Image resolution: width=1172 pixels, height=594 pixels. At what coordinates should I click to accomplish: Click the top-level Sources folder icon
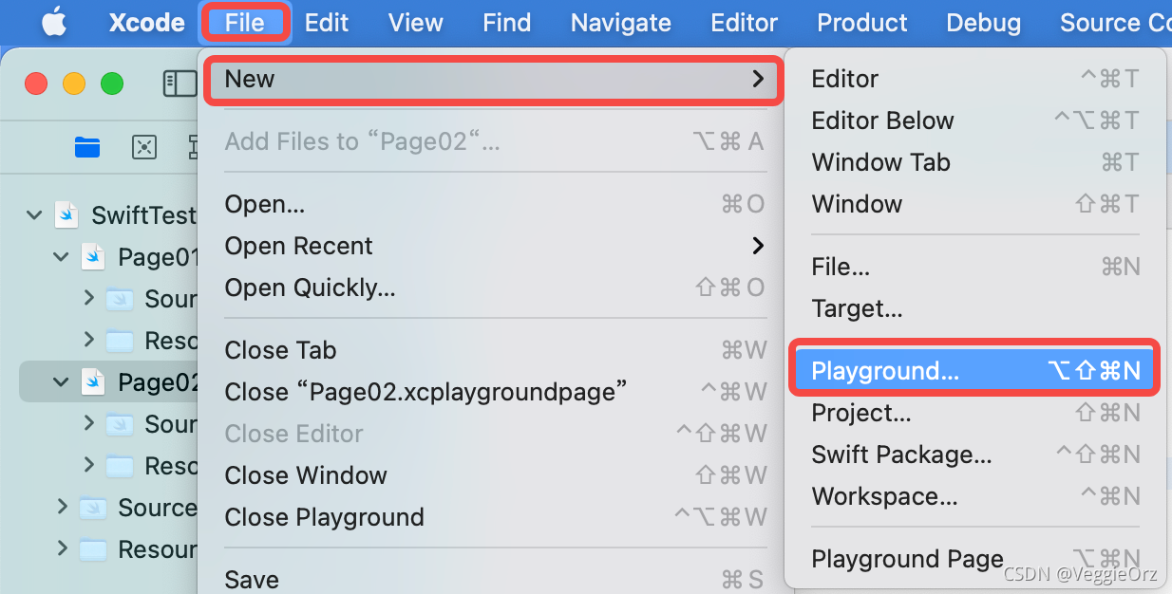pyautogui.click(x=93, y=508)
